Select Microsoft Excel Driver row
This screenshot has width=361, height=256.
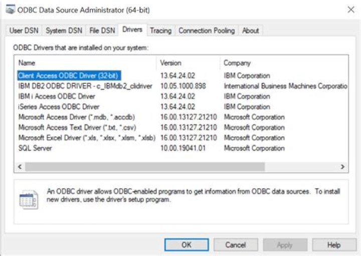[87, 138]
